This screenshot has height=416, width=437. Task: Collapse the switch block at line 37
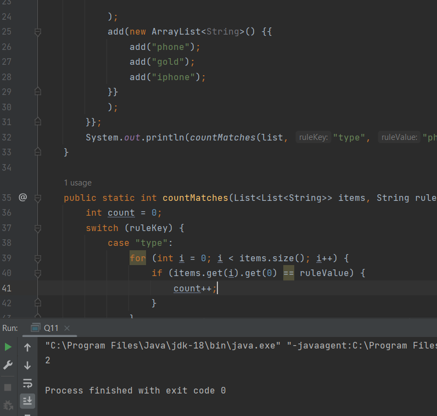[38, 228]
